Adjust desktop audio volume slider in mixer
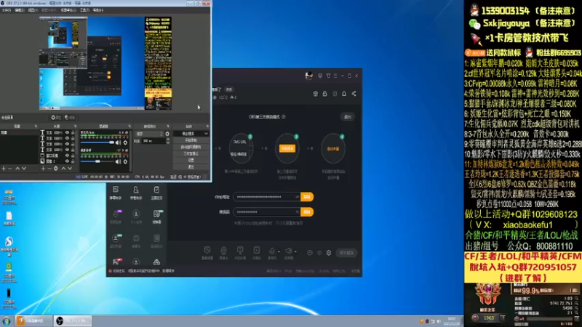 (x=97, y=161)
